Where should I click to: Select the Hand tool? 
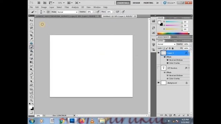click(x=31, y=97)
